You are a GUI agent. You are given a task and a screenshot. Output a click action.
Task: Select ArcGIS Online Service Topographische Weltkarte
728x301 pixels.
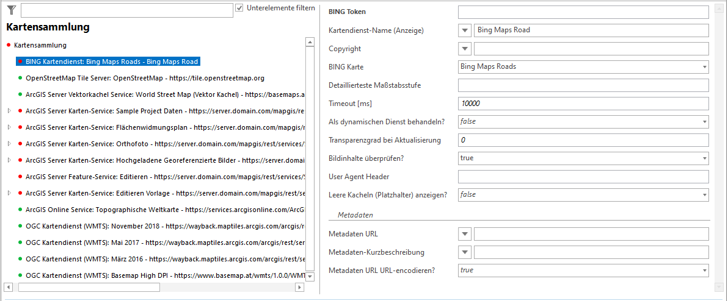click(165, 210)
